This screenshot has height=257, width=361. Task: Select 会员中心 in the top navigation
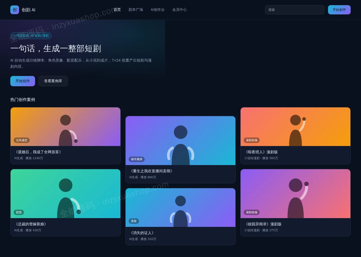click(x=179, y=10)
